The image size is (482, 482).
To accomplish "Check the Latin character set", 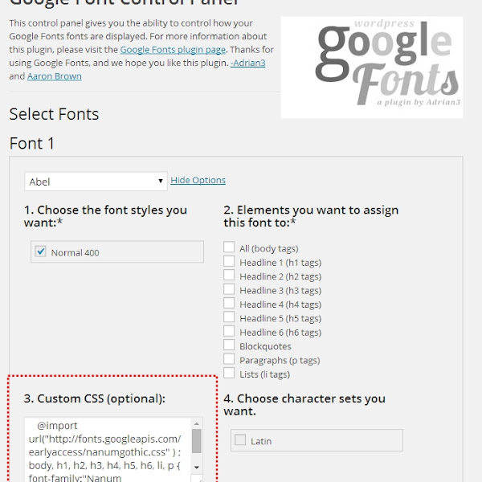I will 240,439.
